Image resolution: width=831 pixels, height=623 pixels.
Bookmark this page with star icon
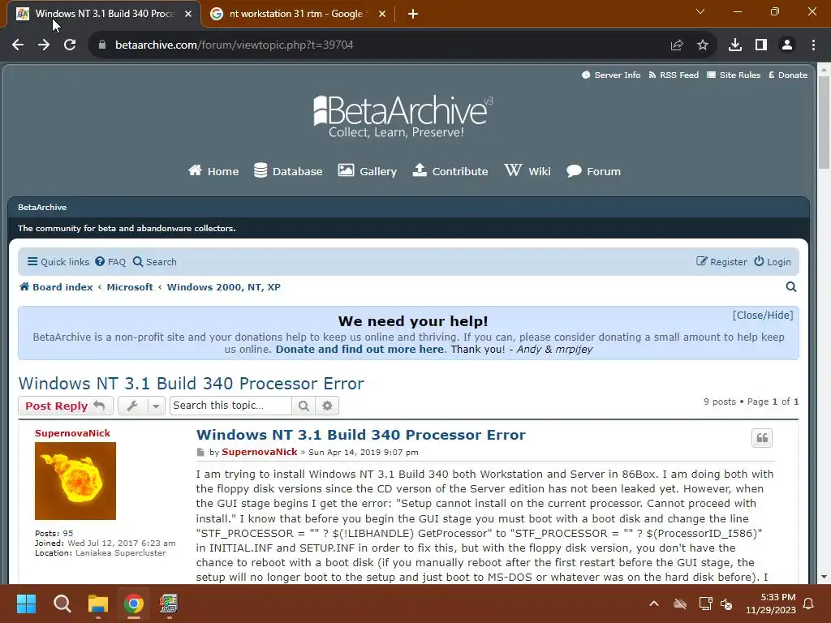(x=703, y=45)
